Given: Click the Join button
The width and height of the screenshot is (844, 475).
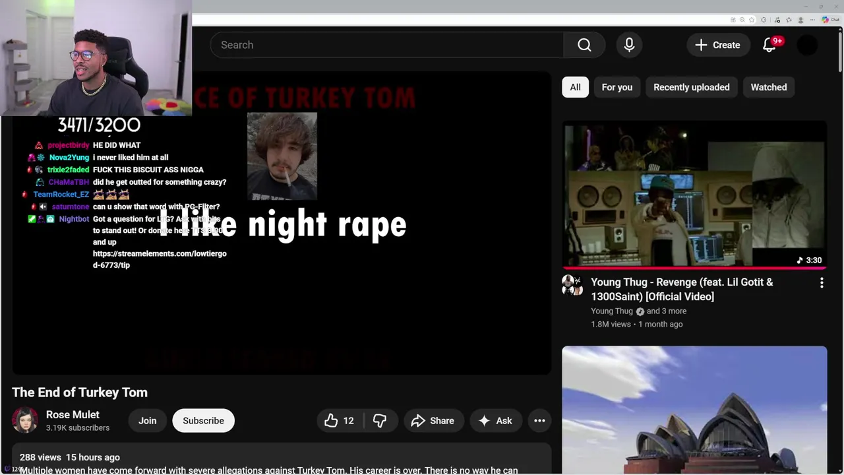Looking at the screenshot, I should (148, 421).
